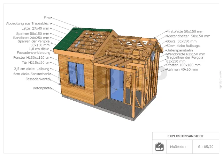Image resolution: width=223 pixels, height=158 pixels.
Task: Click the 'Betonplatte' label
Action: point(42,88)
